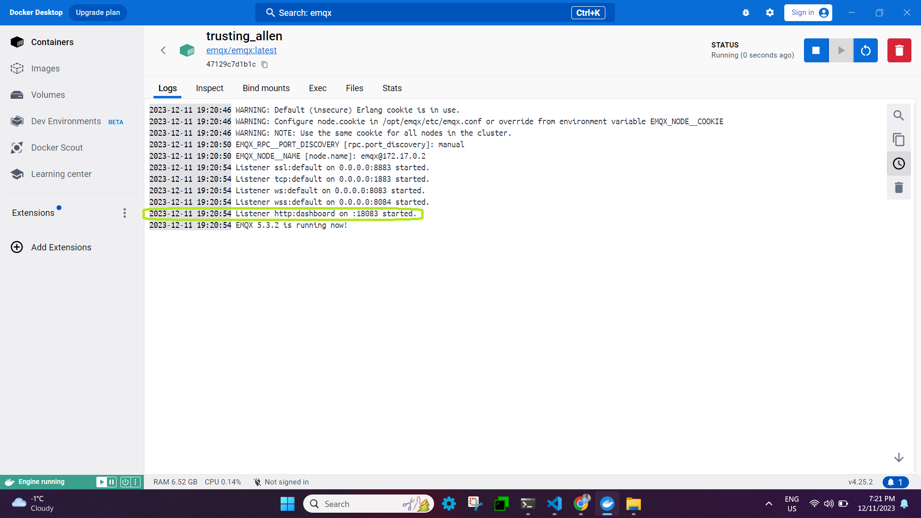Jump to bottom of logs arrow
921x518 pixels.
point(899,458)
